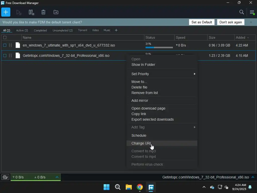Click file icon of Getintopc.comWindows_7 iso

point(18,56)
